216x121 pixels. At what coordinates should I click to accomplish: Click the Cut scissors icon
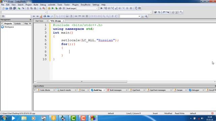tap(28, 8)
